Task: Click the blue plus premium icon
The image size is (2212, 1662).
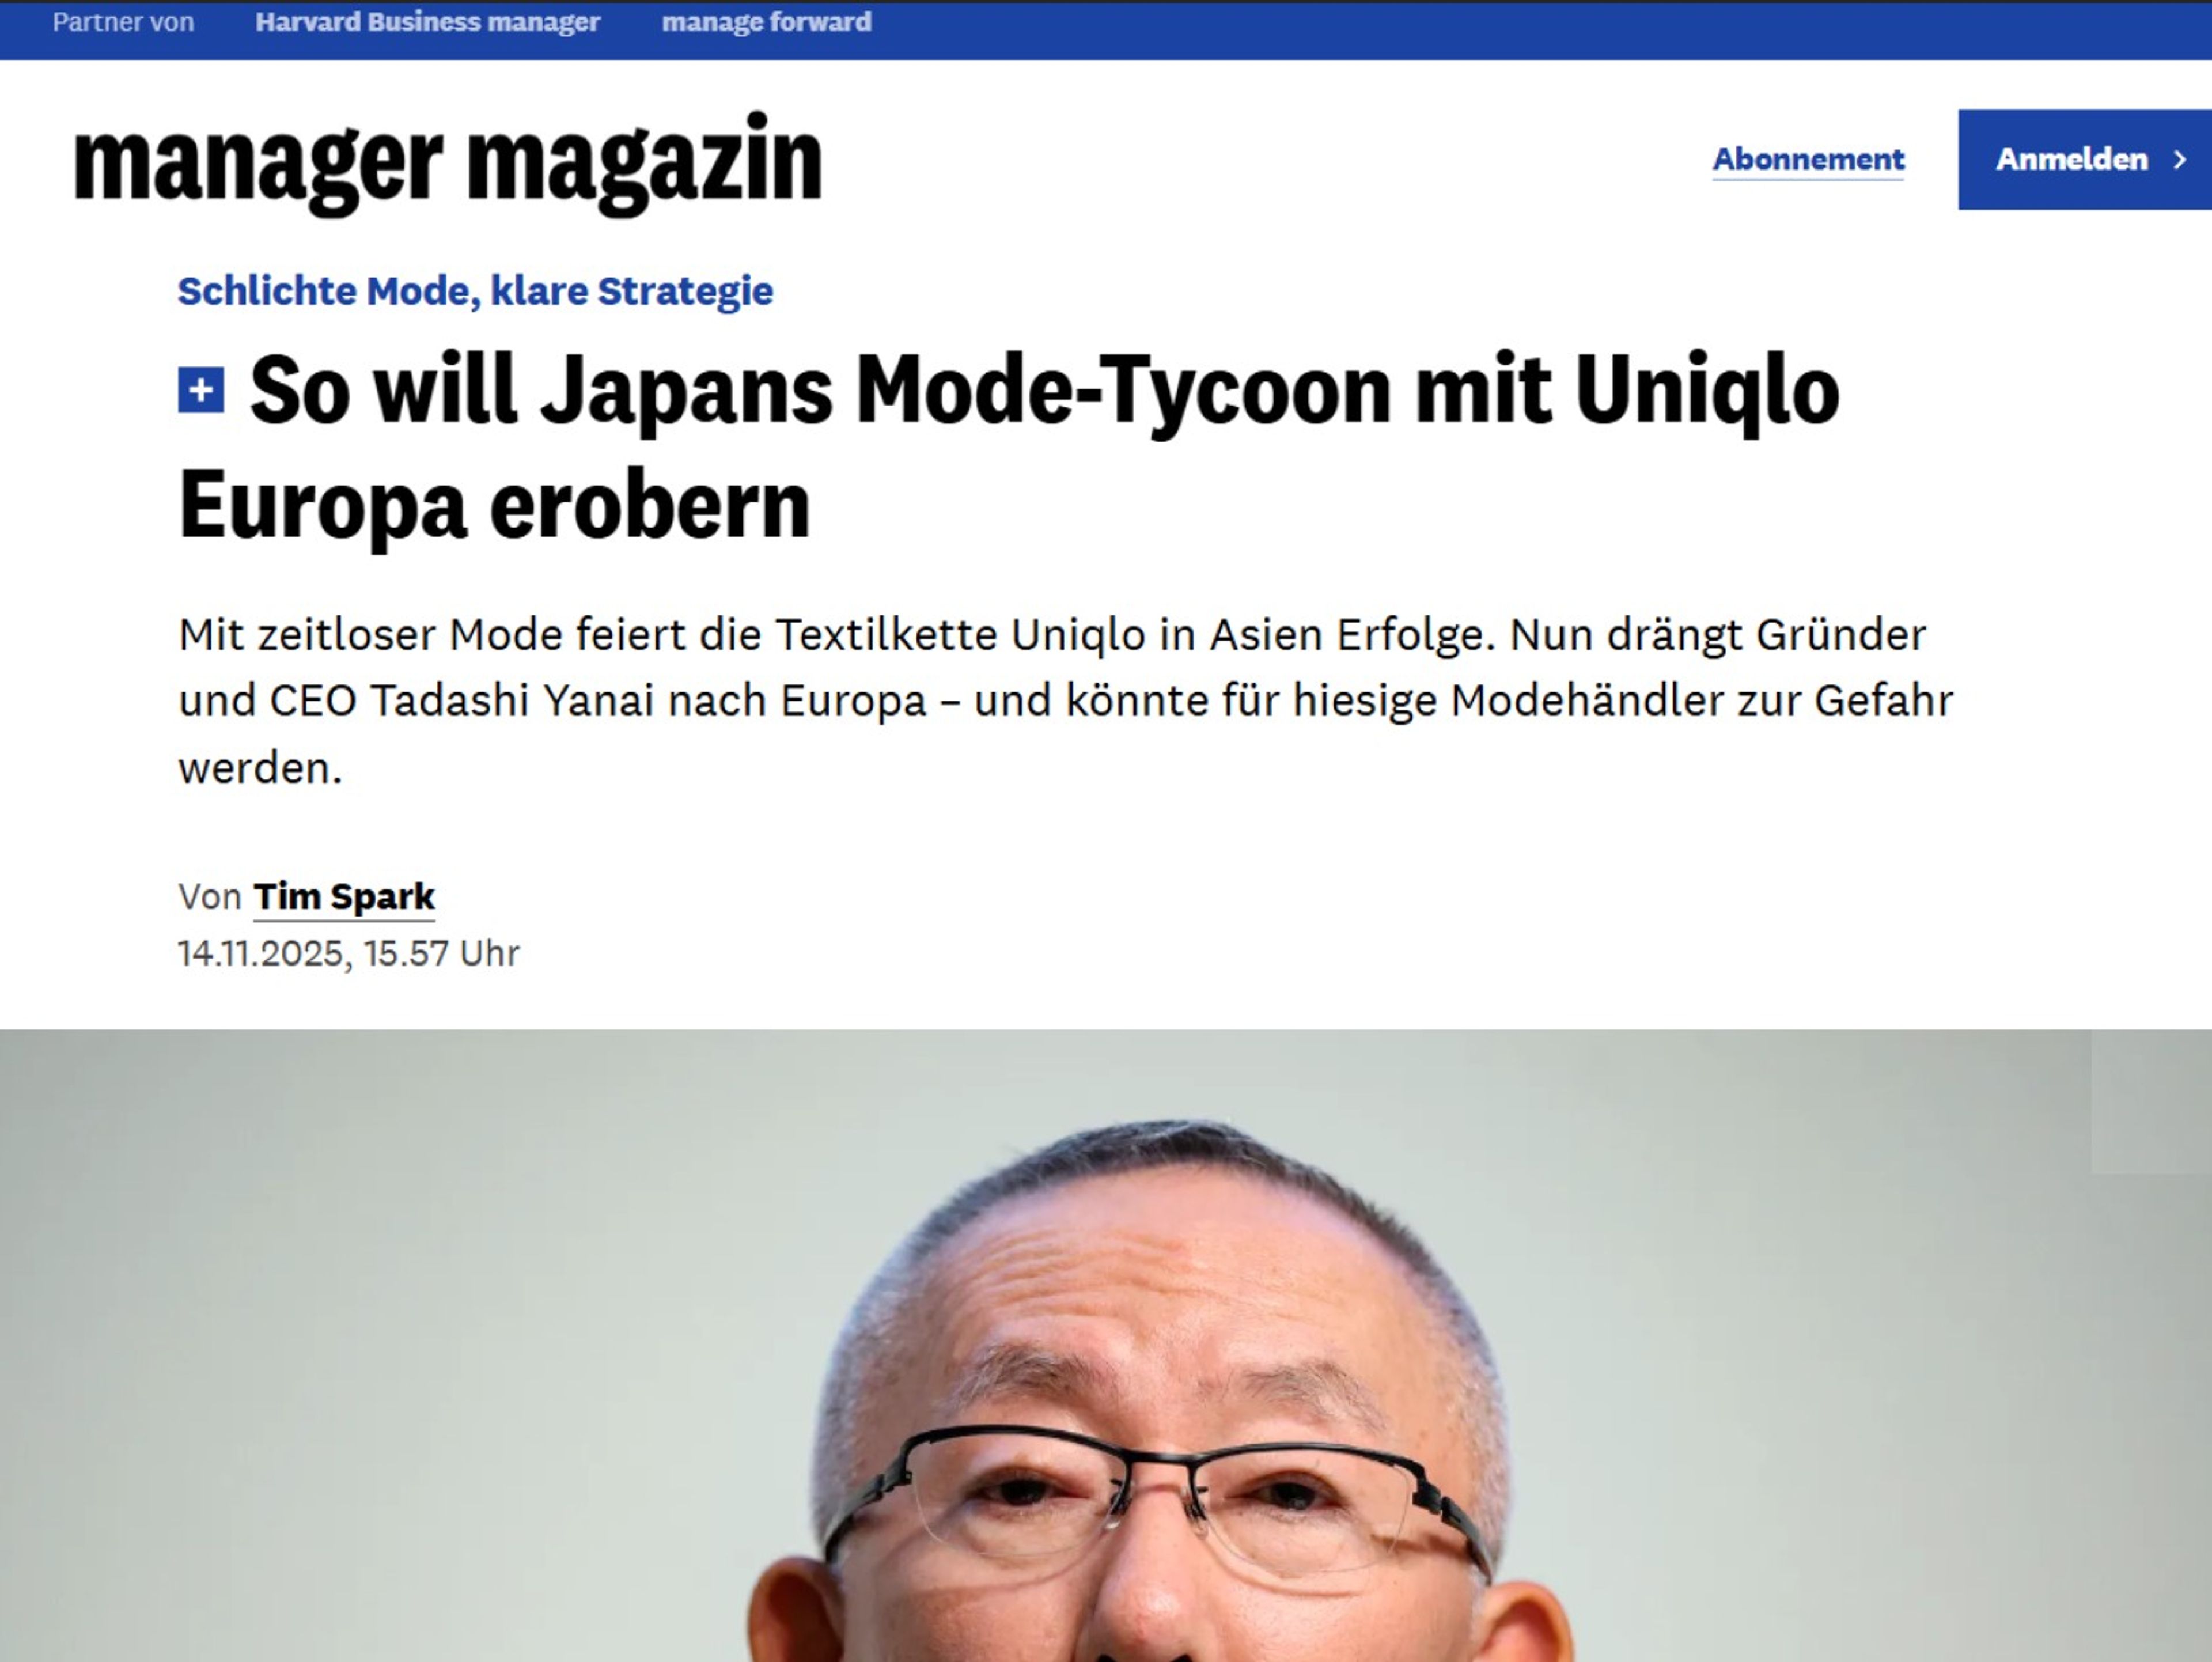Action: (x=201, y=390)
